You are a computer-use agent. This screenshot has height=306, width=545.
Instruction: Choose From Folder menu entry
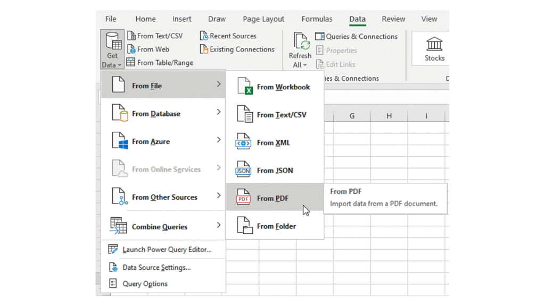tap(275, 225)
